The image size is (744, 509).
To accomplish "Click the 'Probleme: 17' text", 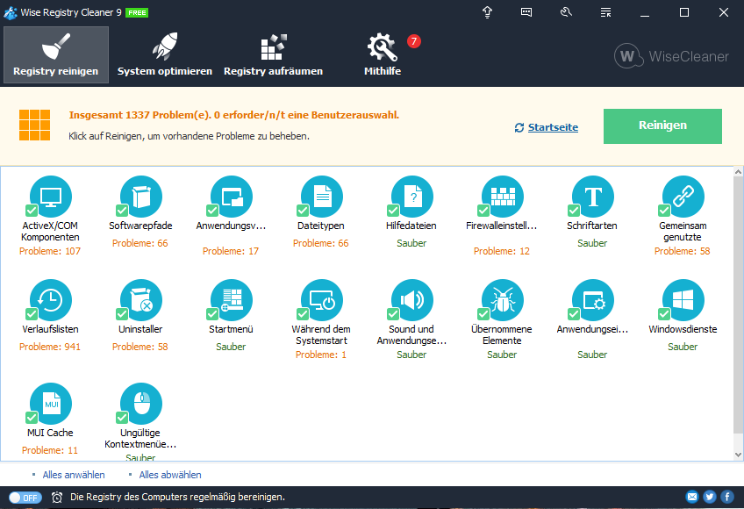I will 231,251.
